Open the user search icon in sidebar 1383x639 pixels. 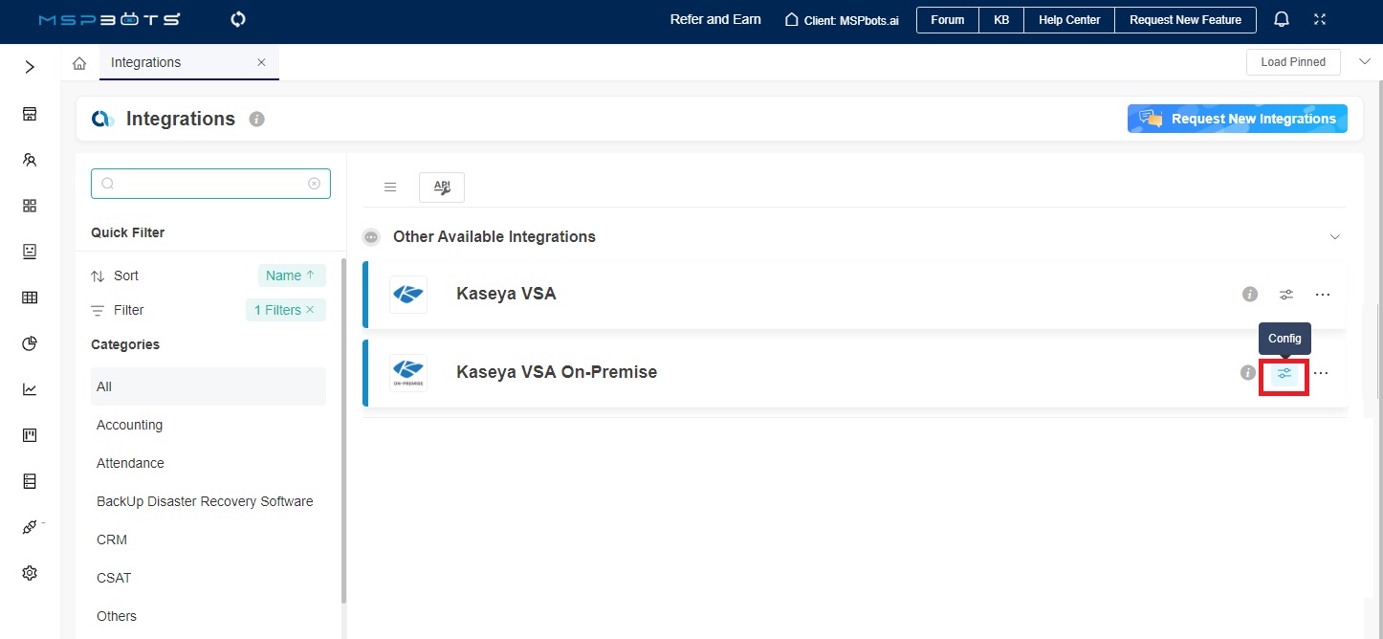click(x=30, y=160)
